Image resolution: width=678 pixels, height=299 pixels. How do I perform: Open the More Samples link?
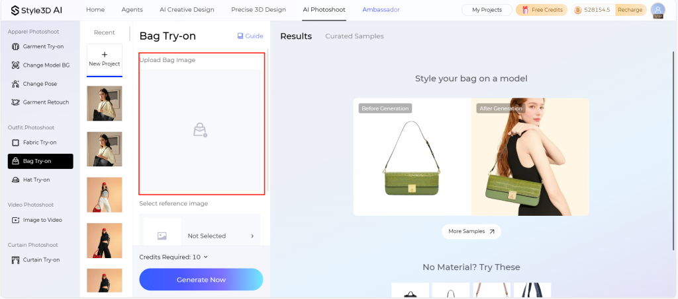(x=471, y=232)
